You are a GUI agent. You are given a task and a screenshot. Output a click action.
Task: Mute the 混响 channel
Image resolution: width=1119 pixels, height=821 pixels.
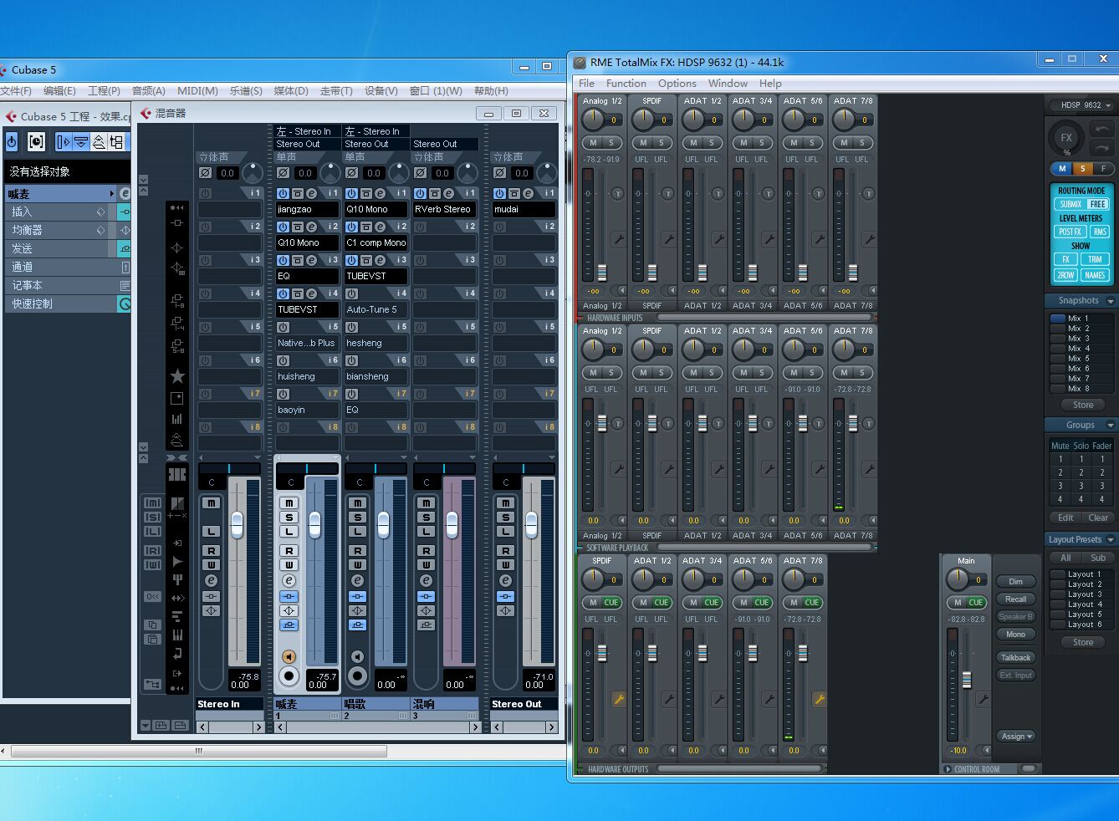point(426,502)
